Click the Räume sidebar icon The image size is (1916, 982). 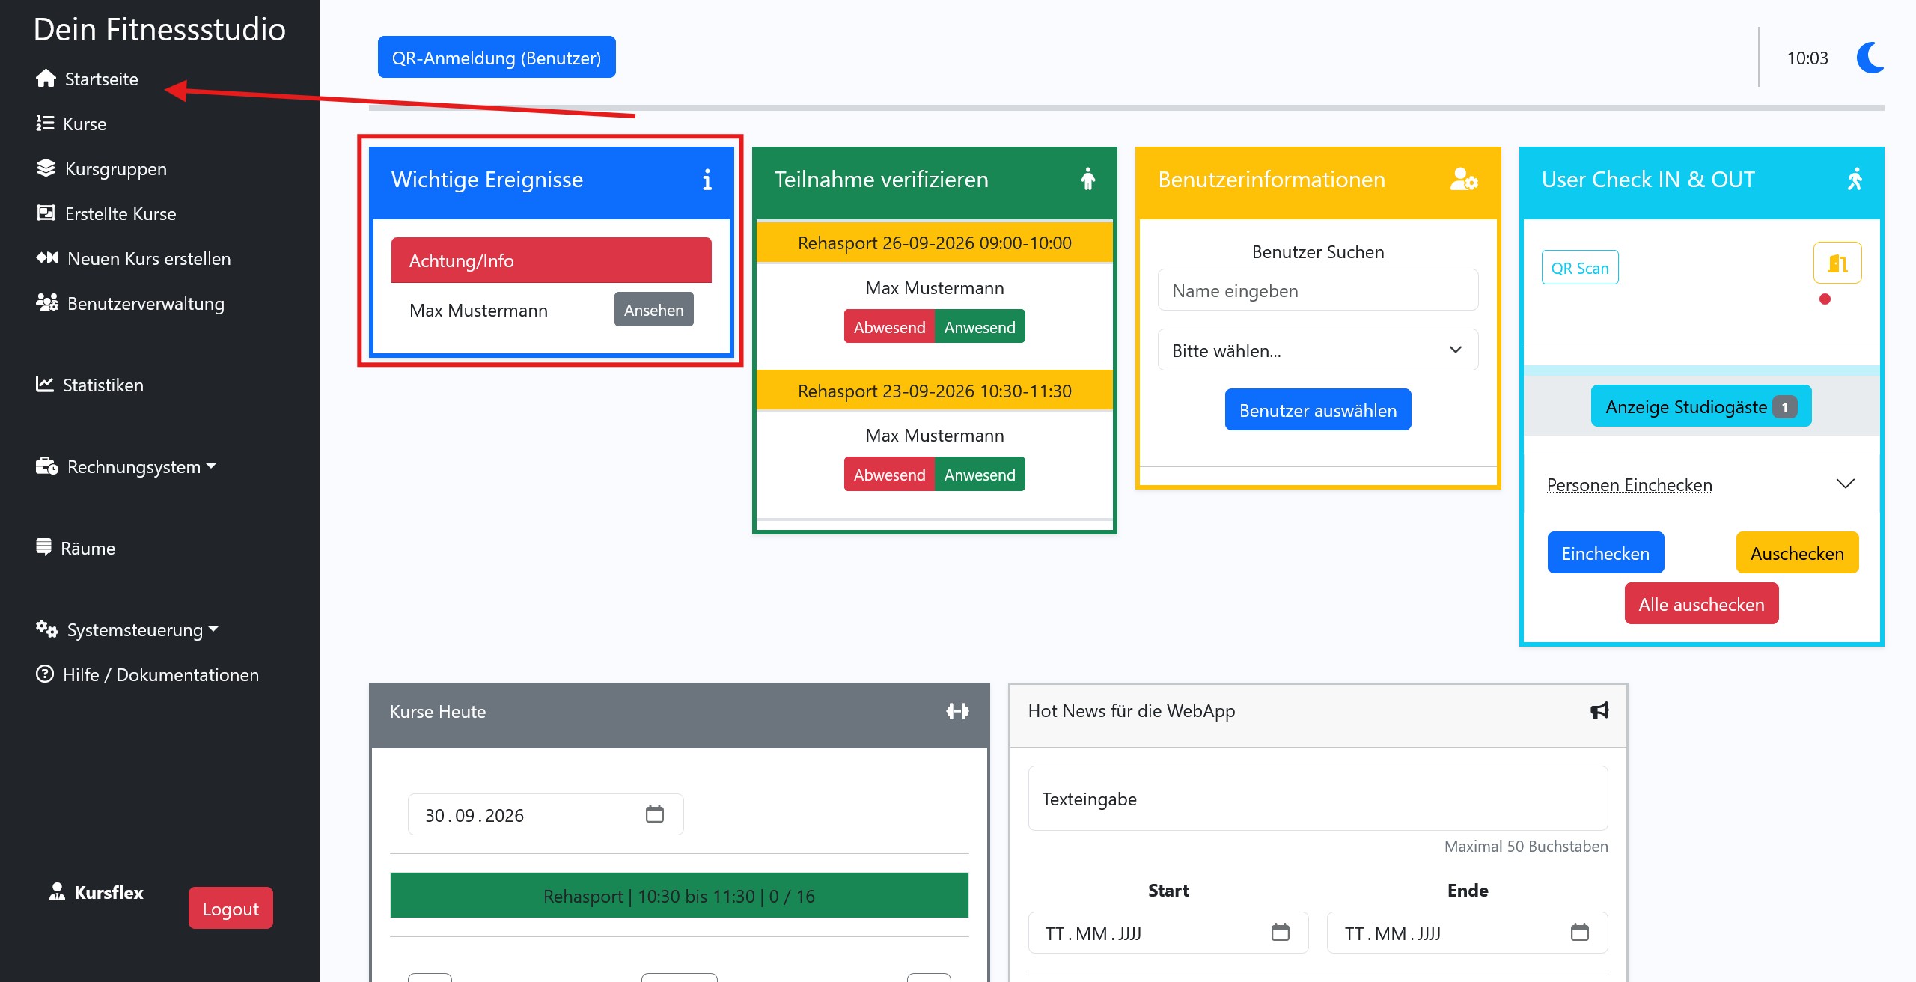pos(44,547)
